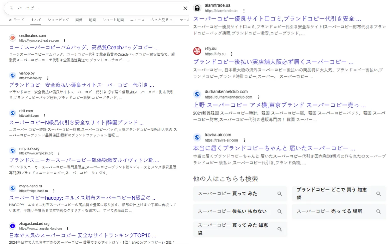Open the ブランドスニーカースーパーコピー靴 result link
389x244 pixels.
point(84,160)
